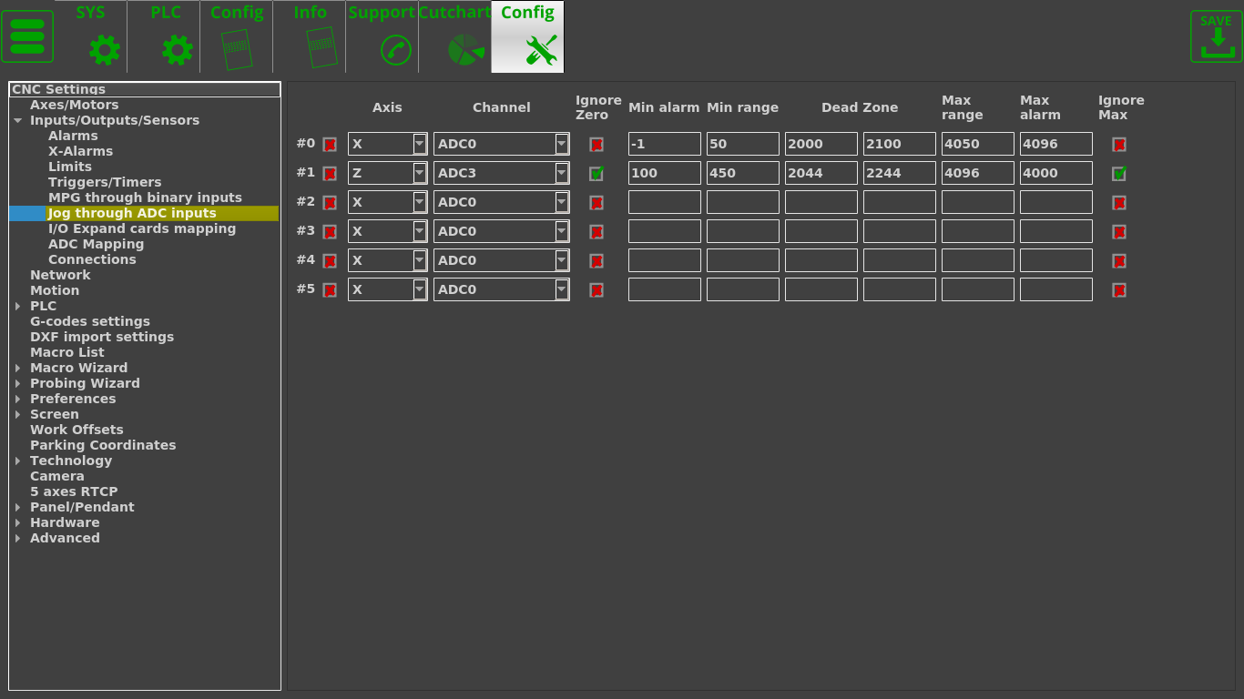Toggle Ignore Zero checkbox for row #1
This screenshot has height=699, width=1244.
[x=597, y=173]
